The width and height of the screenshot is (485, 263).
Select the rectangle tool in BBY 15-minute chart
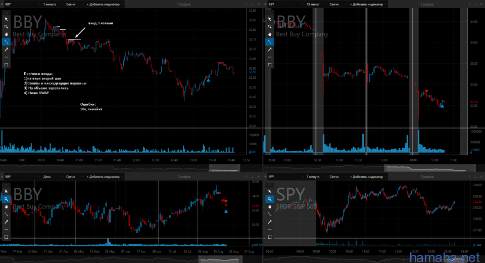click(270, 65)
